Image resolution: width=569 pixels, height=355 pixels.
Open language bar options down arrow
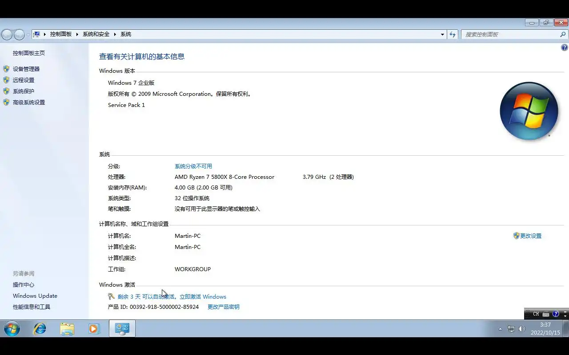tap(565, 316)
